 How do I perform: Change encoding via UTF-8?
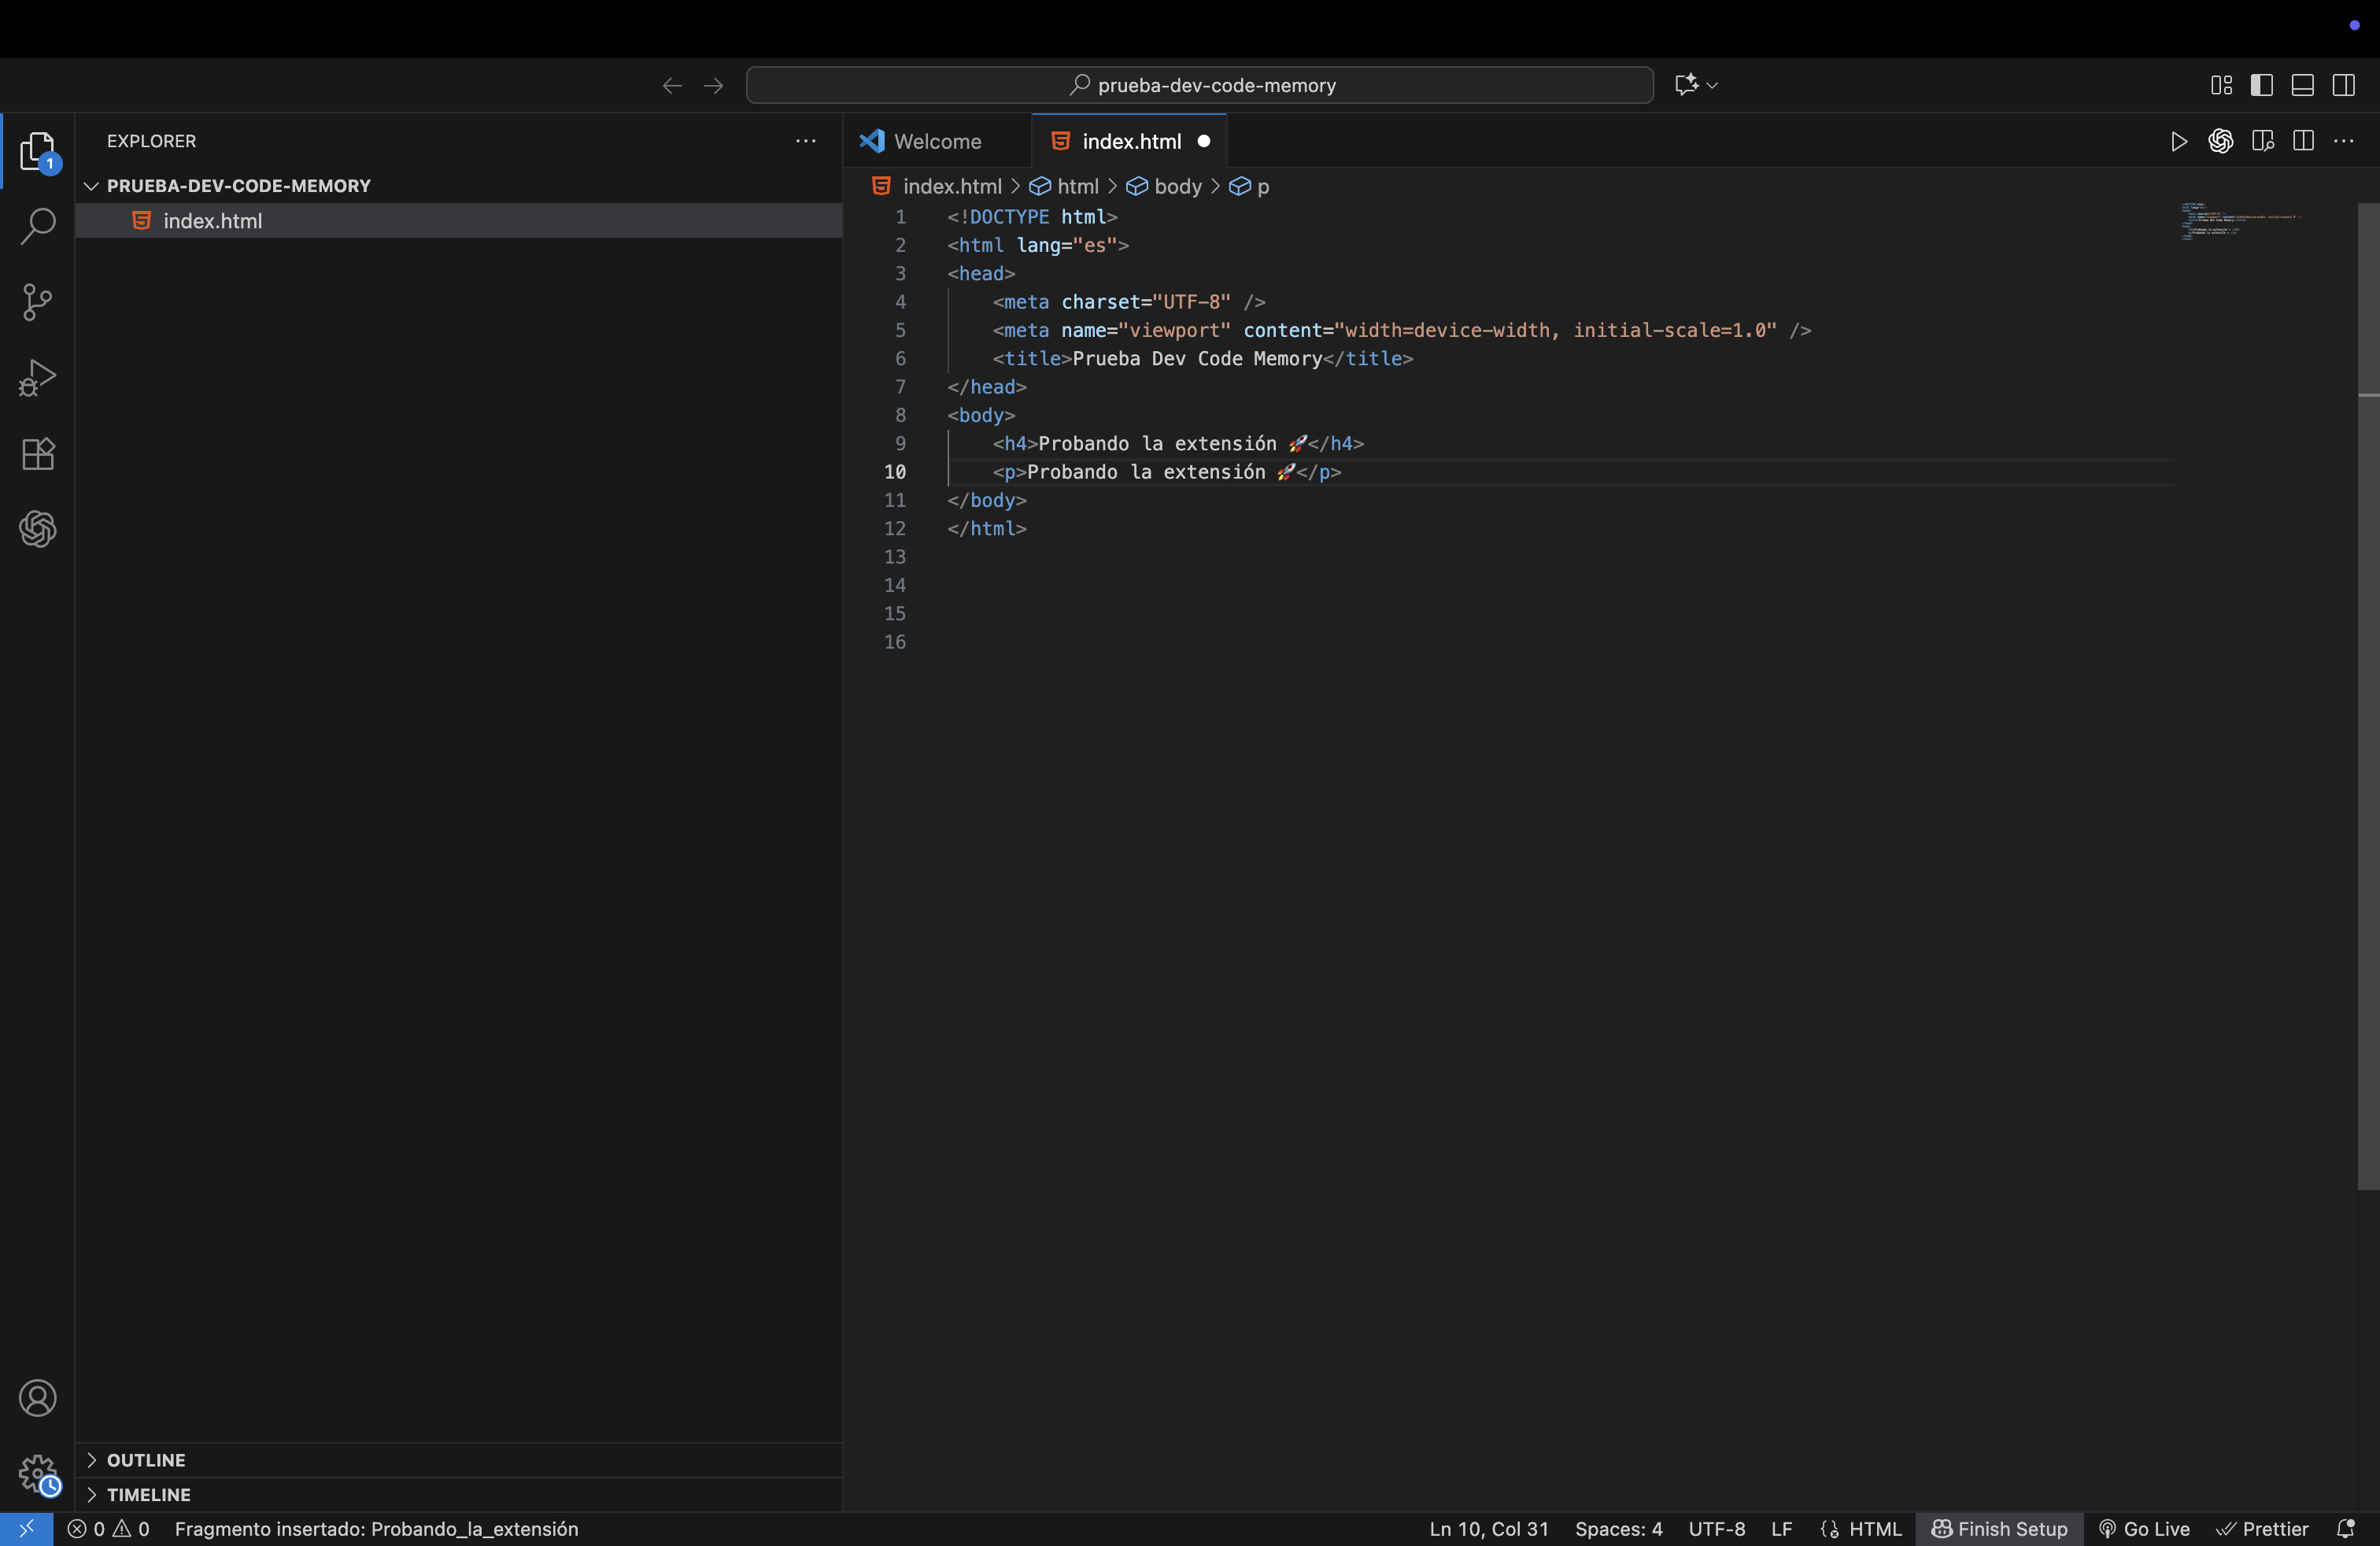coord(1717,1529)
